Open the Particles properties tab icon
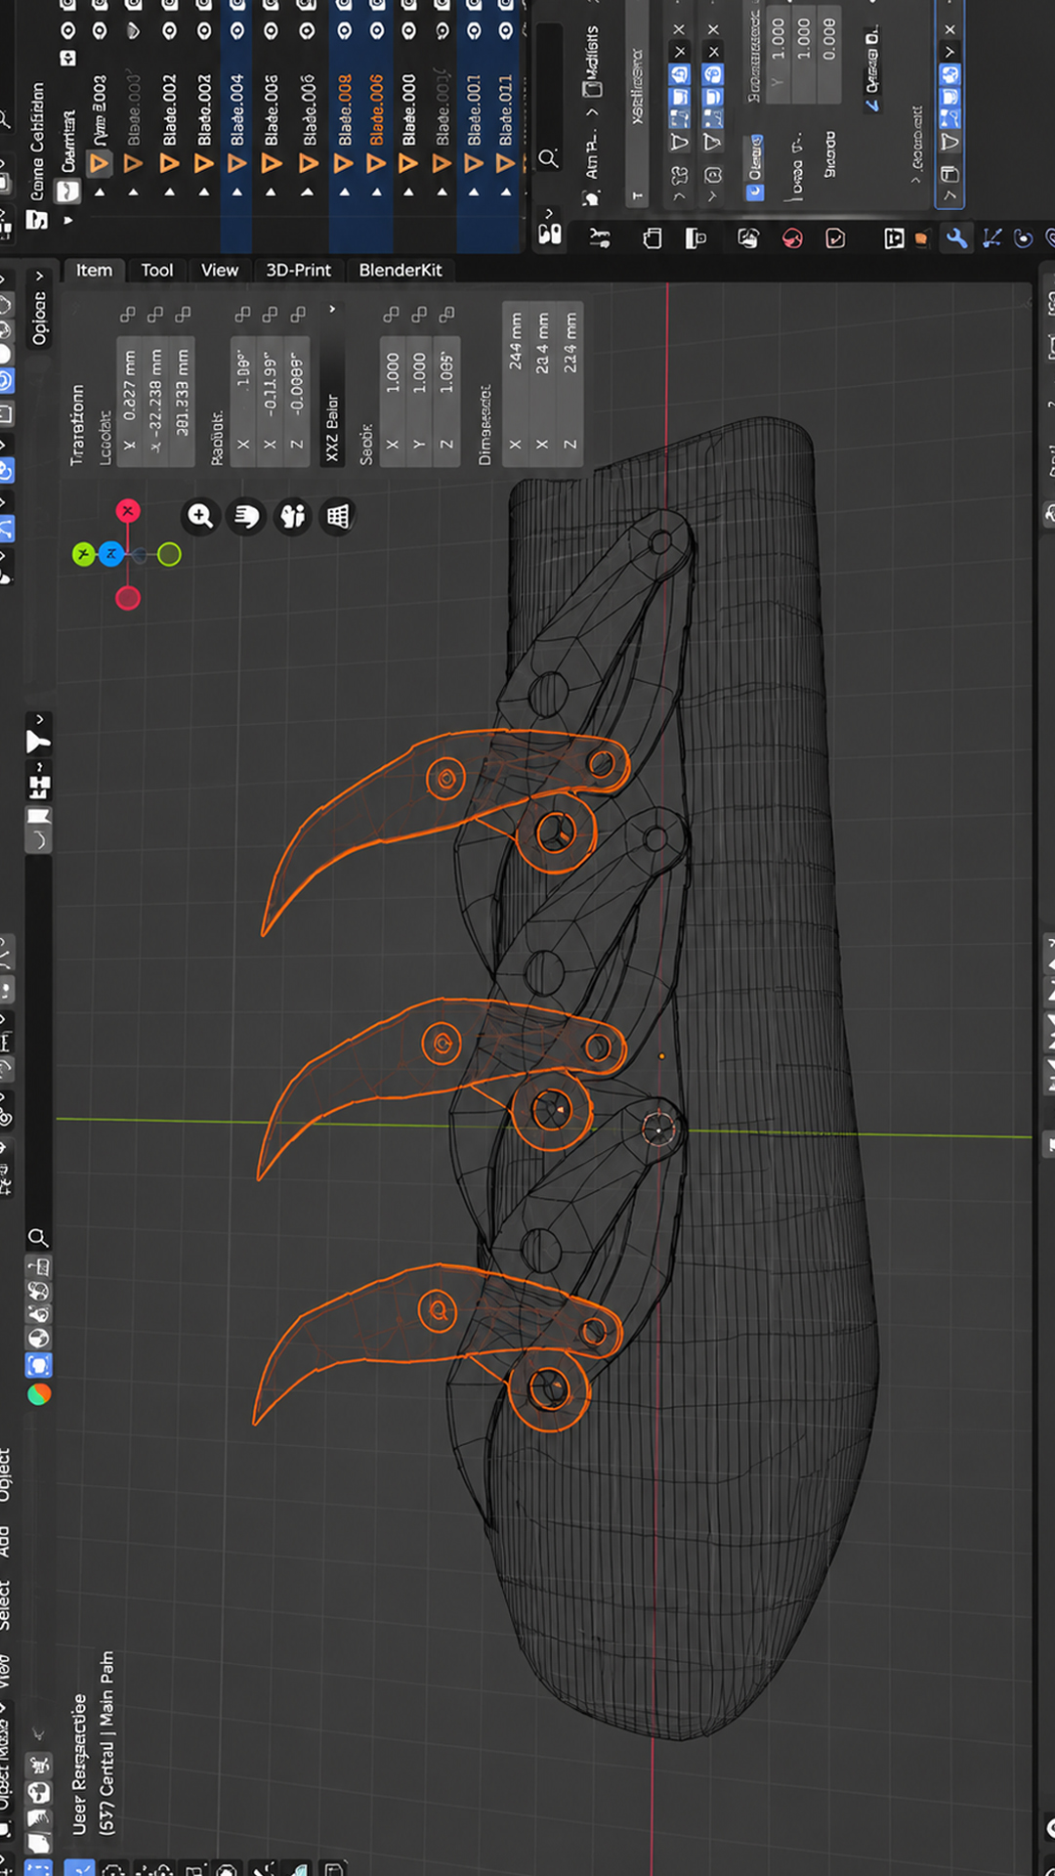Image resolution: width=1055 pixels, height=1876 pixels. pos(992,238)
